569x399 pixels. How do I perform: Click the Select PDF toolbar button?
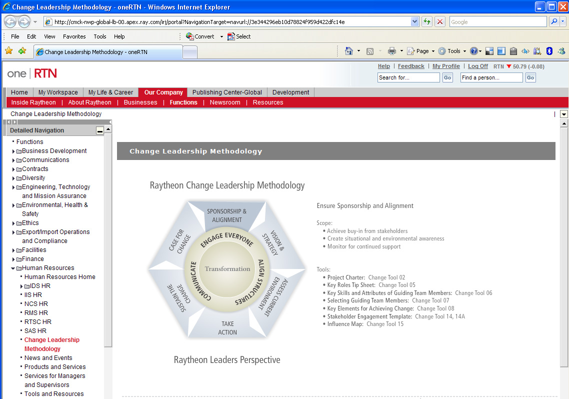click(x=239, y=36)
